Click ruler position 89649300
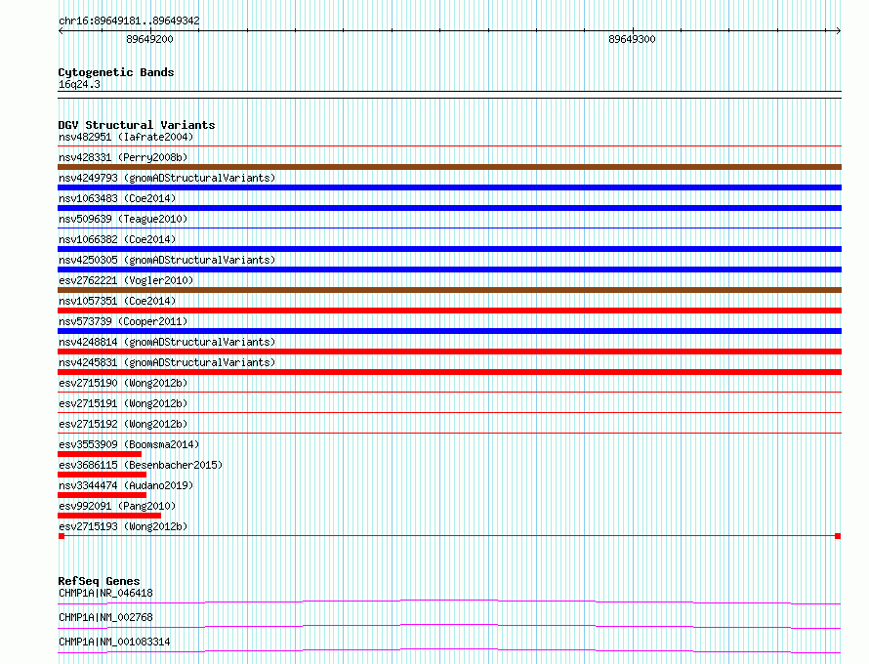The image size is (869, 664). point(632,39)
